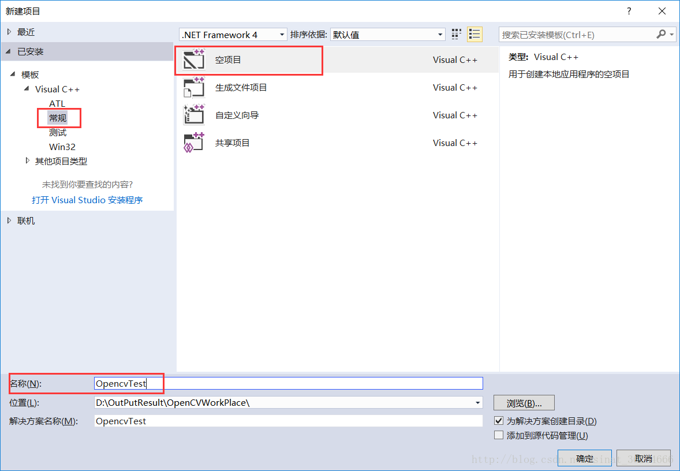Switch to medium icons list view

tap(474, 34)
